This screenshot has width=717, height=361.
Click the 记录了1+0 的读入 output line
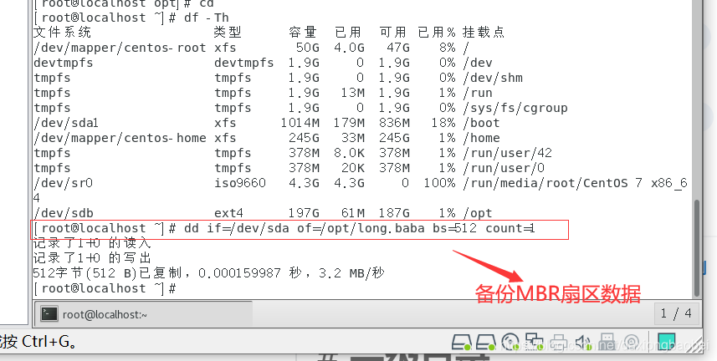pos(92,243)
